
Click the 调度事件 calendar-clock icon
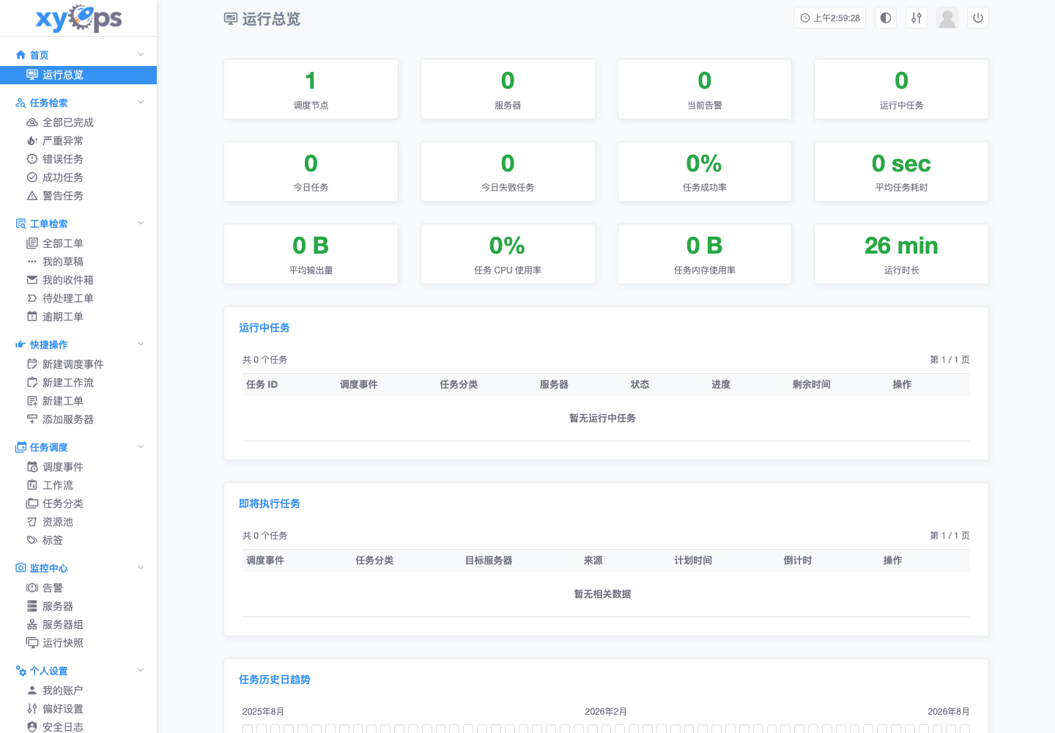[32, 467]
